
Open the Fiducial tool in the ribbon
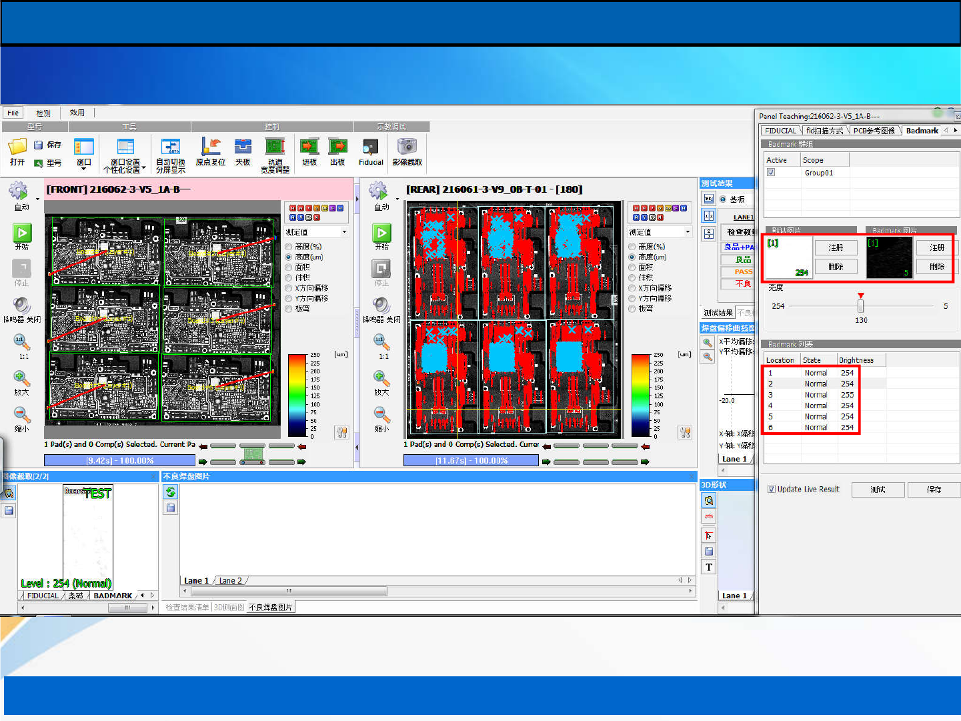click(371, 147)
